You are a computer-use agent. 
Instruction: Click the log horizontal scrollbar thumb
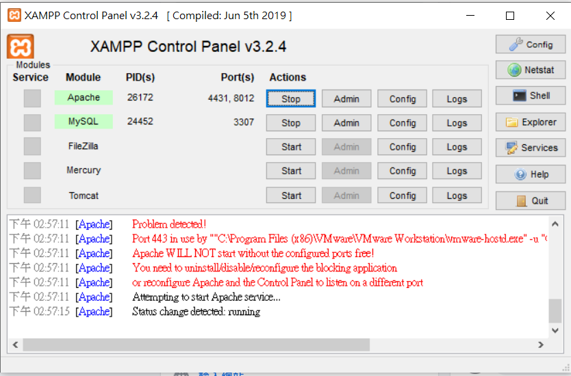(x=196, y=345)
